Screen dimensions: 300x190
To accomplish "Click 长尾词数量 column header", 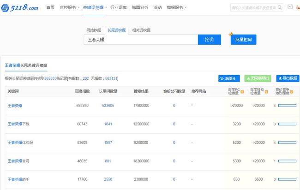I will click(x=108, y=91).
